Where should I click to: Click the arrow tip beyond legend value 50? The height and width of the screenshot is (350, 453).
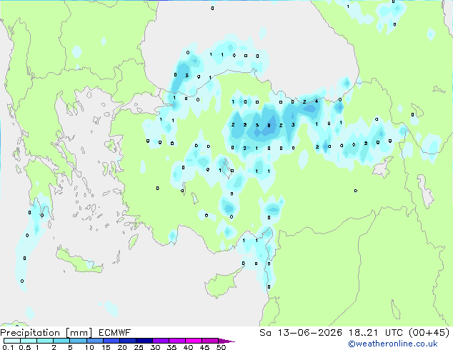tap(226, 341)
